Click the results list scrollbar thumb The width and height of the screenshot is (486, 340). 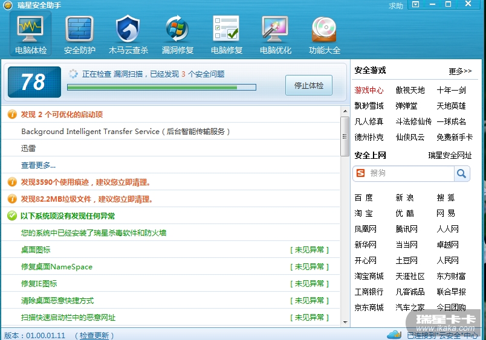pos(345,136)
